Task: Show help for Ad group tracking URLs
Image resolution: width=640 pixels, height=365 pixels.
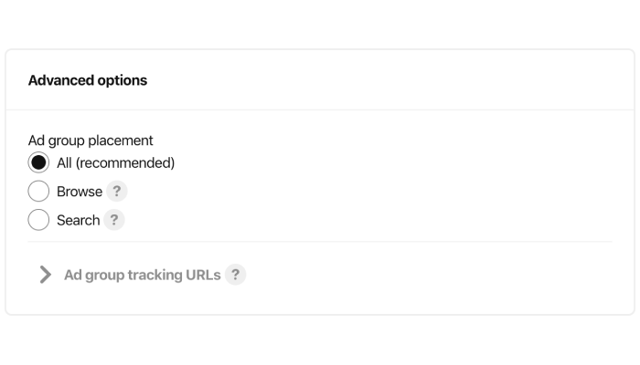Action: click(235, 275)
